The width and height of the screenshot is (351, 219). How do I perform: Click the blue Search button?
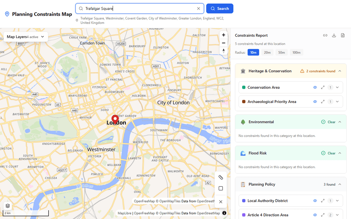click(x=220, y=8)
